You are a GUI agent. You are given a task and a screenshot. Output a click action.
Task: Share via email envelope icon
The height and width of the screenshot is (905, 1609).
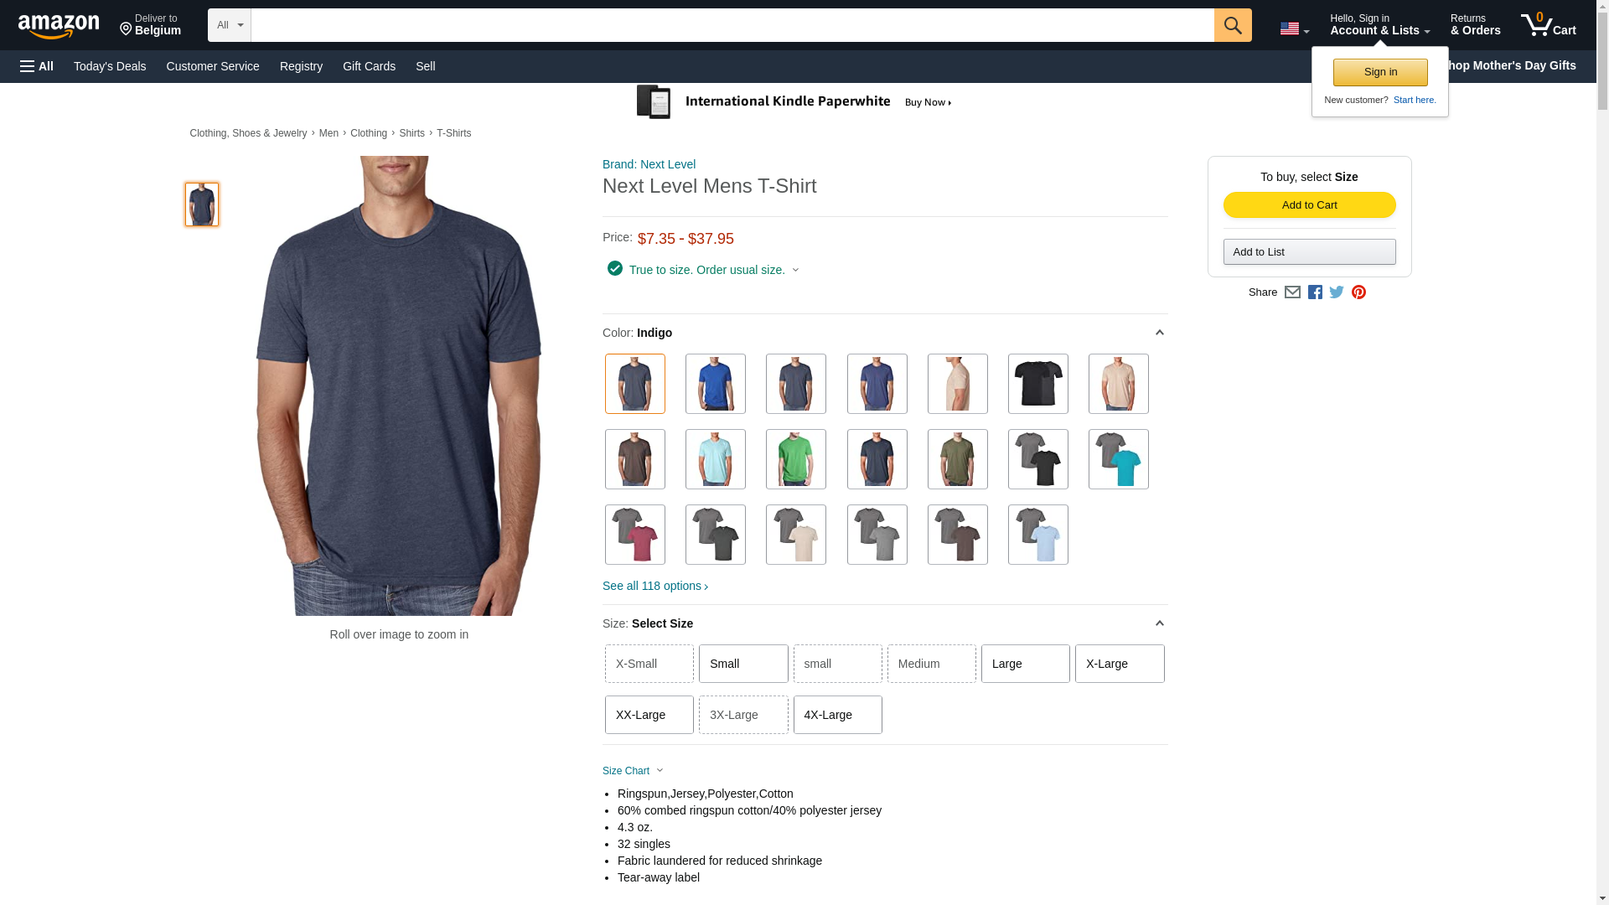(x=1292, y=292)
